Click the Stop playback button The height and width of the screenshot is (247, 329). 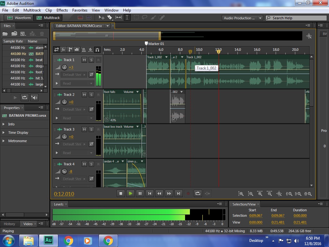click(x=121, y=193)
